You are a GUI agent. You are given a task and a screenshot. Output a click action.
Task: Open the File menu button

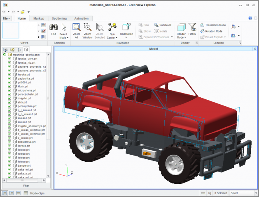pos(6,18)
